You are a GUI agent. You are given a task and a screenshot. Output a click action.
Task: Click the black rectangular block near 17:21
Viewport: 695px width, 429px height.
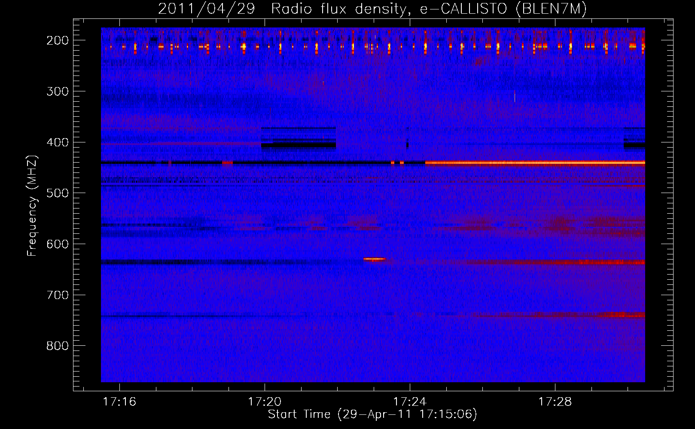click(299, 145)
